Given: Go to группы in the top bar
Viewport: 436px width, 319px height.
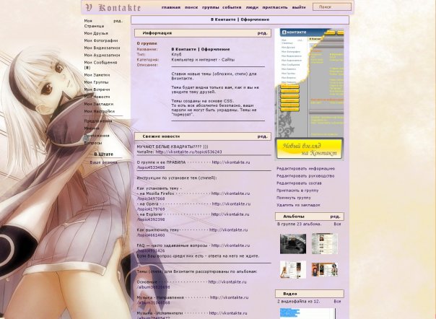Looking at the screenshot, I should tap(210, 7).
